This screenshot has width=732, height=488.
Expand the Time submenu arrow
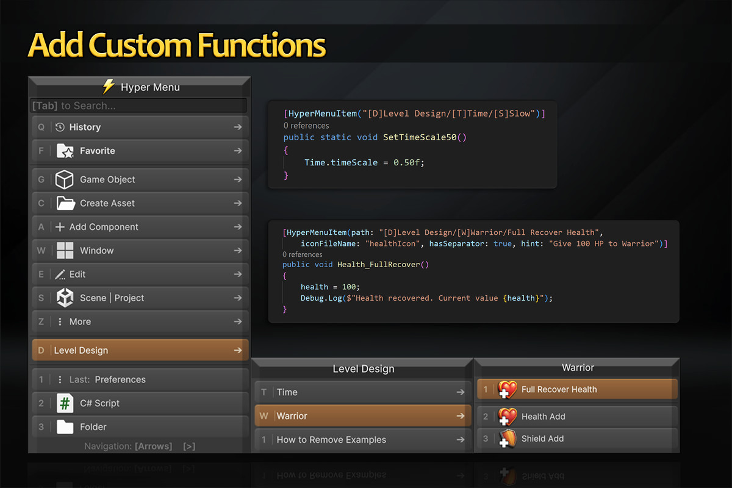(x=460, y=392)
